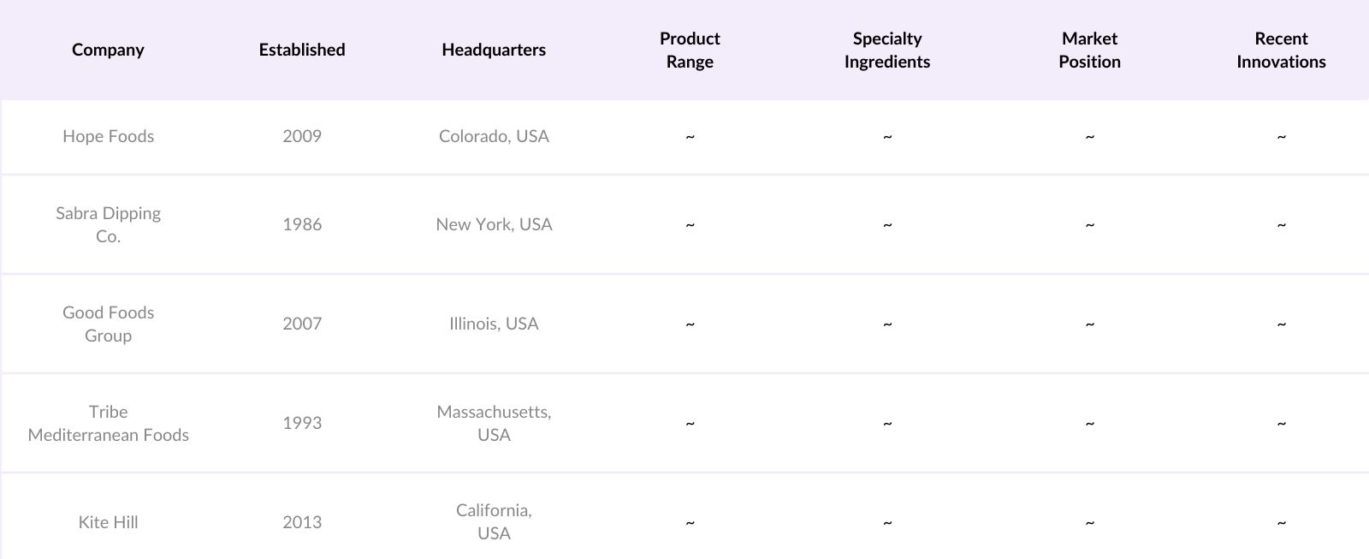1369x559 pixels.
Task: Click the 1986 established year cell
Action: pos(302,224)
